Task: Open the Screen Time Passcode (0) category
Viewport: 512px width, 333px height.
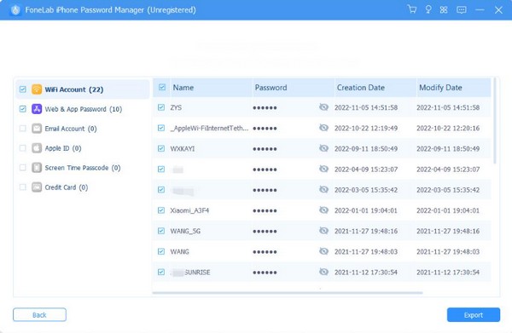Action: tap(83, 168)
